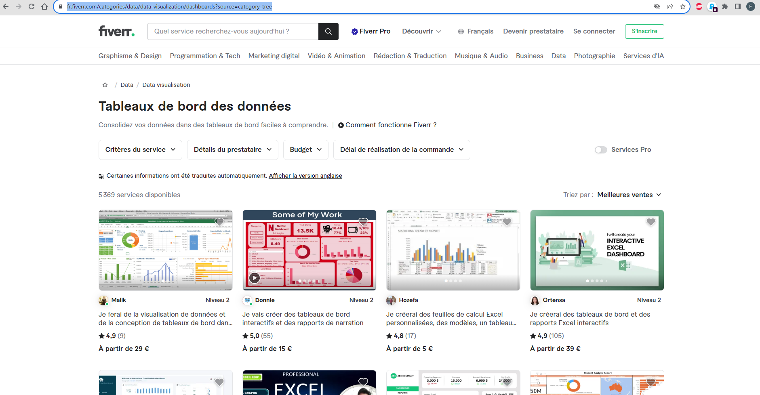Screen dimensions: 760x395
Task: Select the browser address bar URL
Action: [x=169, y=6]
